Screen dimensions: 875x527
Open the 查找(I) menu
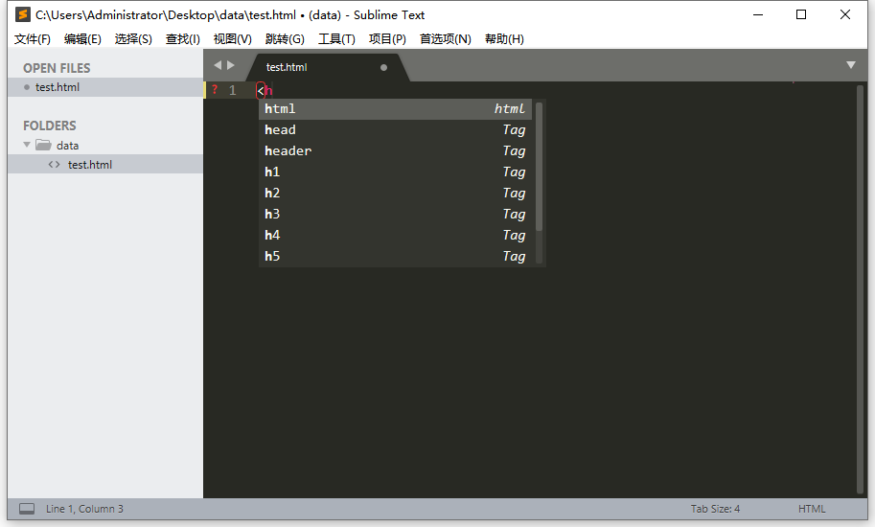[182, 39]
